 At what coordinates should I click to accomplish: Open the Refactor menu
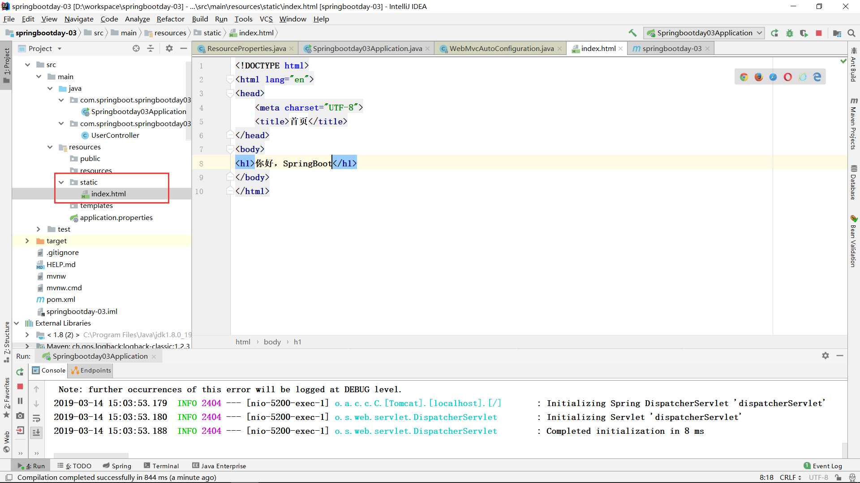[170, 19]
